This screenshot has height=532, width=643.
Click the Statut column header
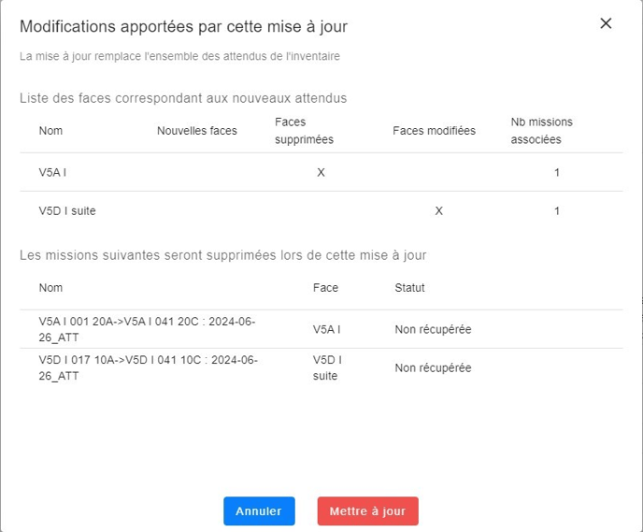tap(409, 288)
